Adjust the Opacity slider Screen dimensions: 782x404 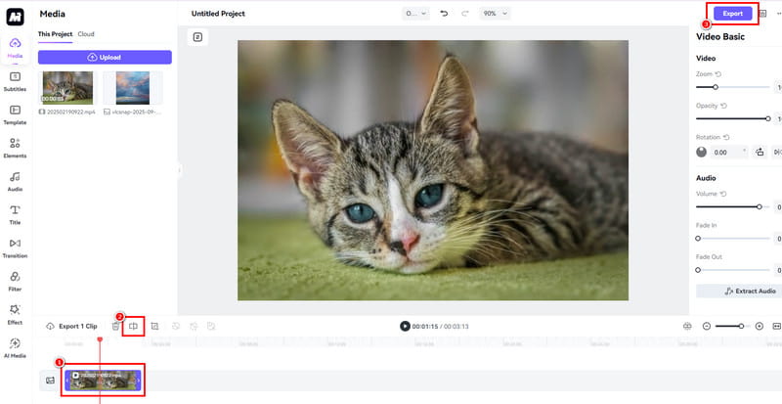pos(732,119)
